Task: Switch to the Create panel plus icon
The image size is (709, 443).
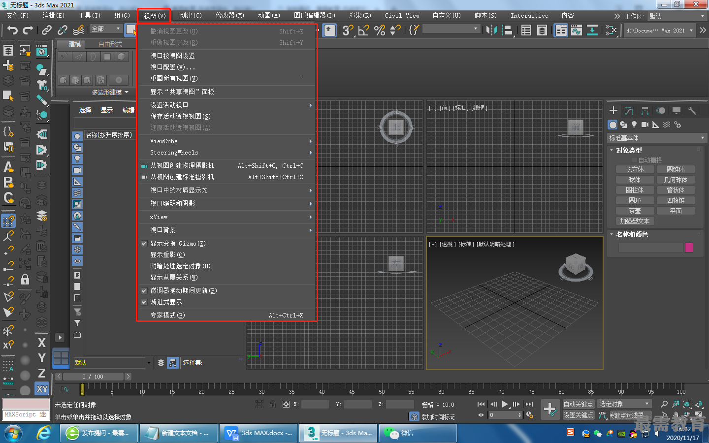Action: point(613,110)
